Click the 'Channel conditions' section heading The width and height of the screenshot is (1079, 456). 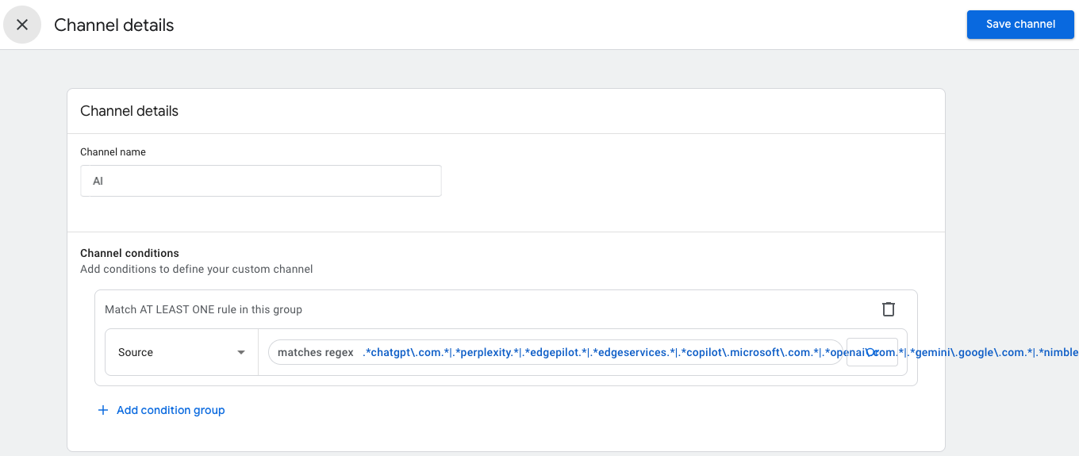129,253
